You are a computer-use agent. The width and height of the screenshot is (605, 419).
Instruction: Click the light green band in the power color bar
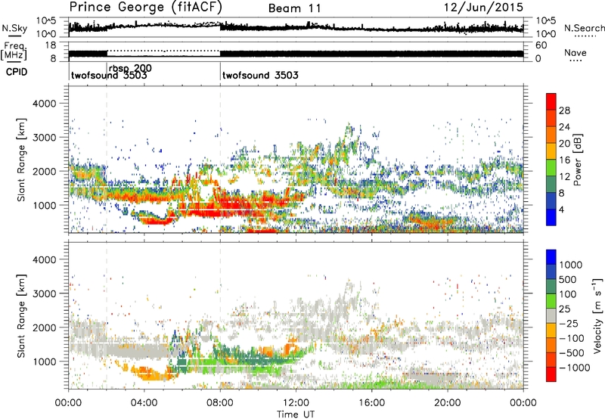pyautogui.click(x=551, y=168)
